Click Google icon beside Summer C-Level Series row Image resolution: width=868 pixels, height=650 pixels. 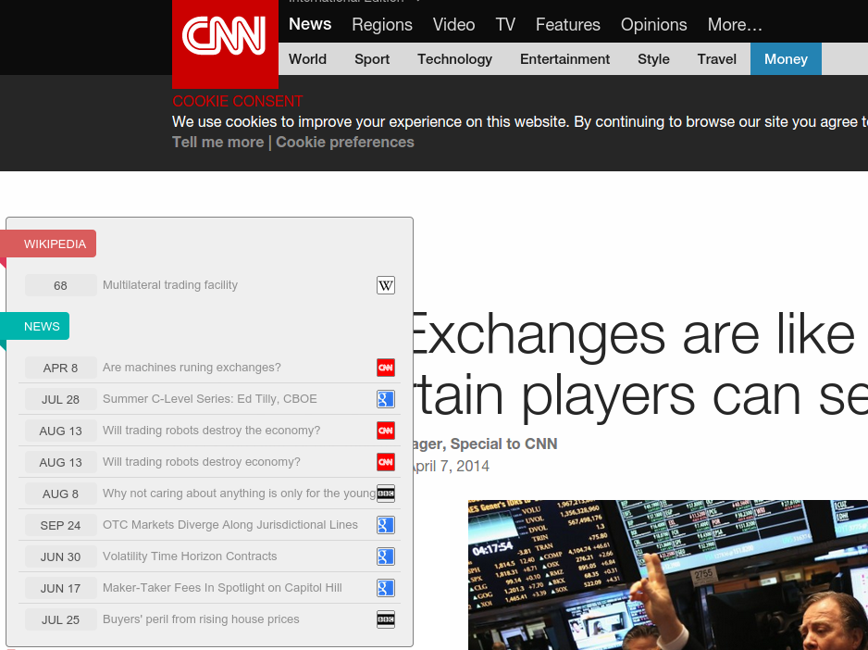[386, 399]
